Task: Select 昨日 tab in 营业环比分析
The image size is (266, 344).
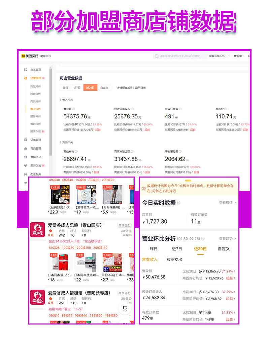Action: point(154,249)
